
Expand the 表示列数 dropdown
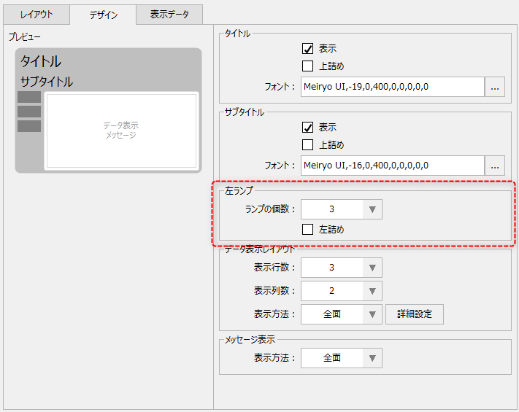point(342,291)
